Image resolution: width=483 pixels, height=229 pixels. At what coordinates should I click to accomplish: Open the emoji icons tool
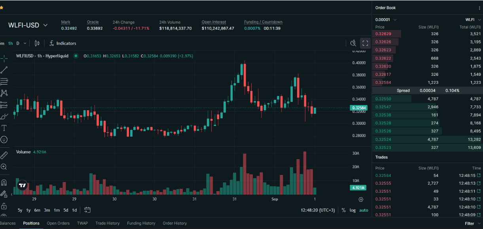[x=4, y=139]
